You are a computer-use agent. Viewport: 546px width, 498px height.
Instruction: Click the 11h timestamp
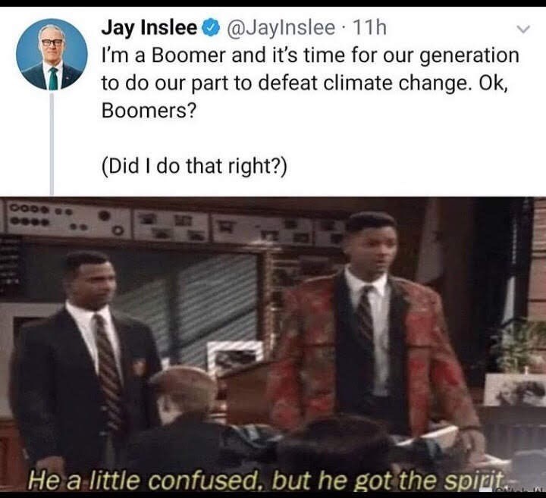coord(370,27)
